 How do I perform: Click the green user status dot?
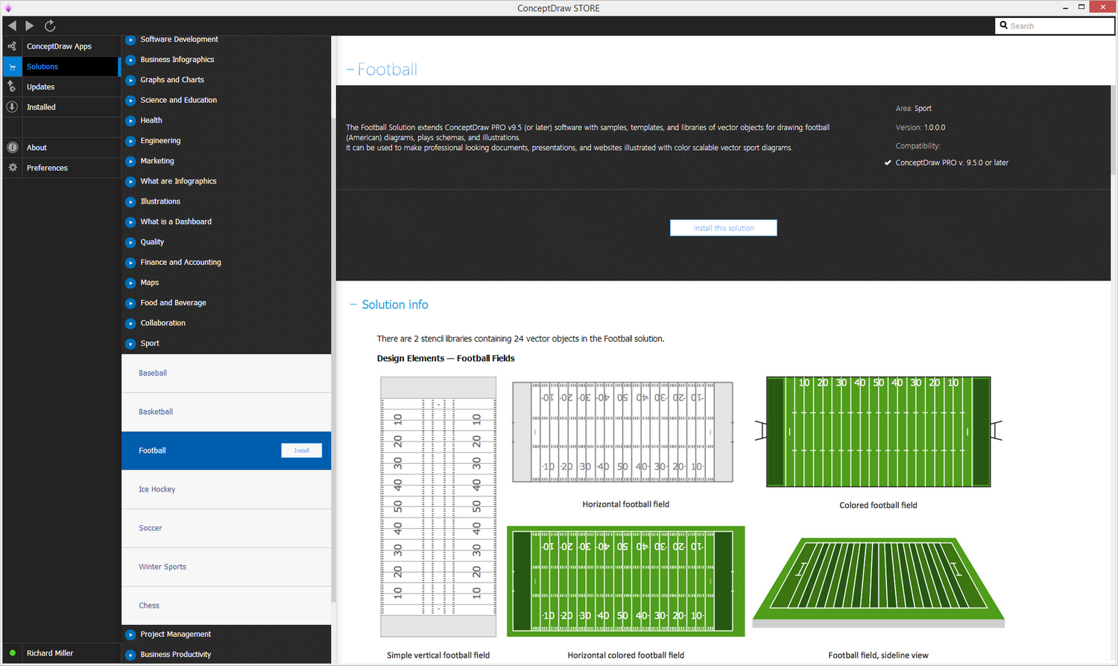pos(12,653)
